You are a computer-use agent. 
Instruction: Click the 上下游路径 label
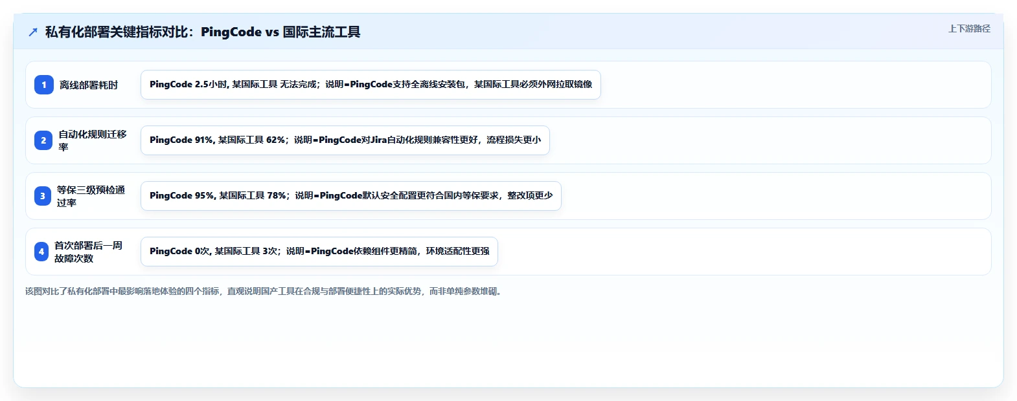[969, 28]
